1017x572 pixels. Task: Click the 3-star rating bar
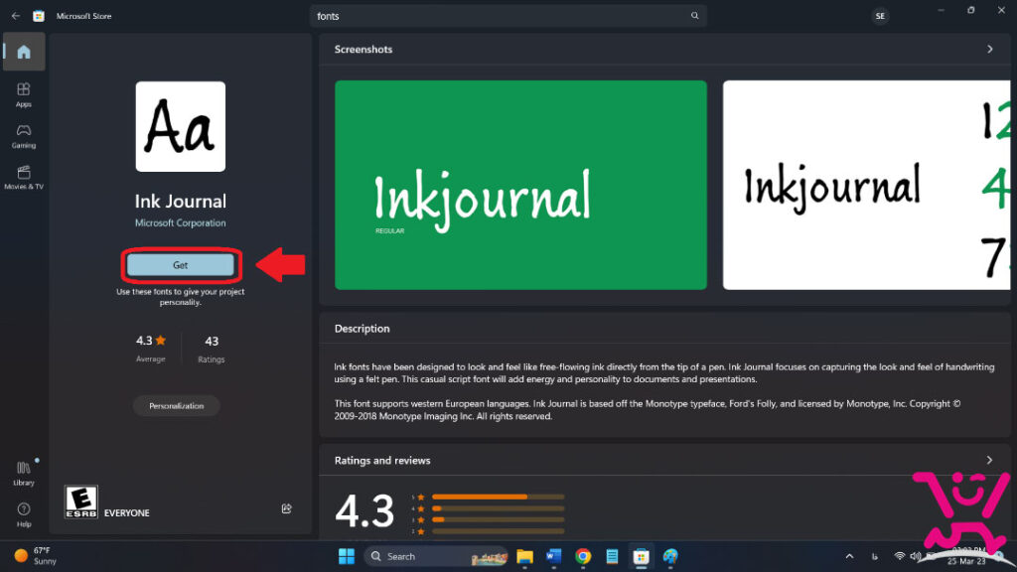click(x=499, y=519)
